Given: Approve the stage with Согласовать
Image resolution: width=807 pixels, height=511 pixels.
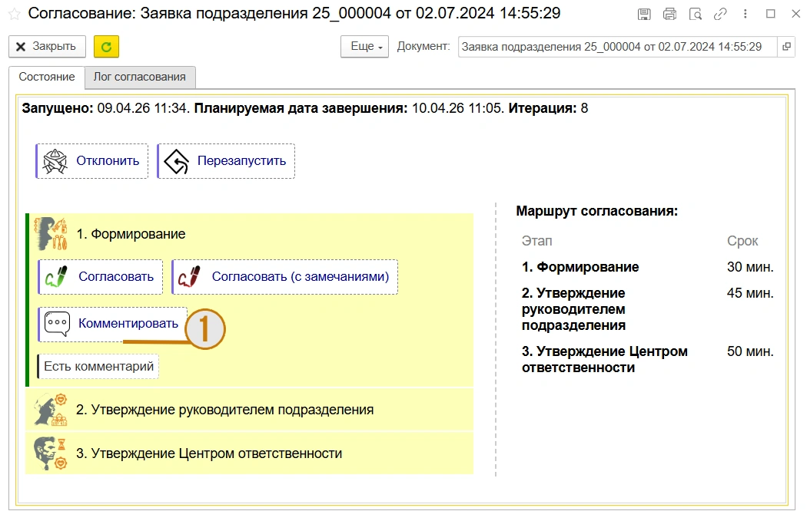Looking at the screenshot, I should 101,277.
